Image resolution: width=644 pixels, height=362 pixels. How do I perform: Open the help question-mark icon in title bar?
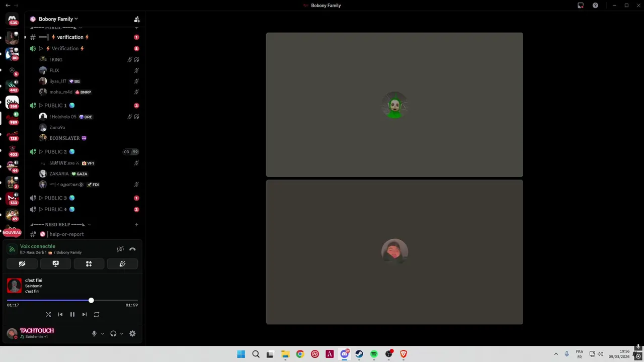point(595,6)
